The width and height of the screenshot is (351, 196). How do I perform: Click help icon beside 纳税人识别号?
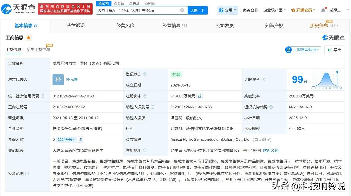point(152,107)
